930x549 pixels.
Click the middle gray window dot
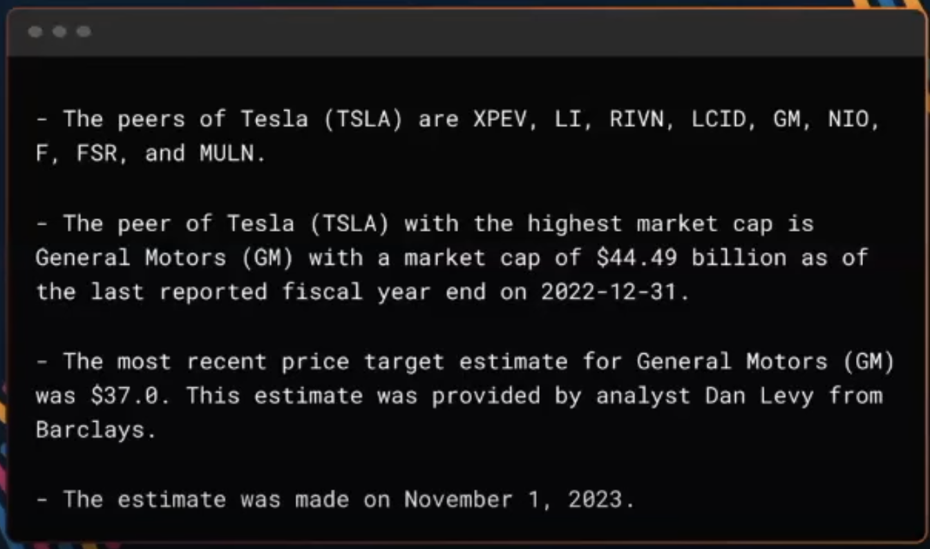(59, 32)
